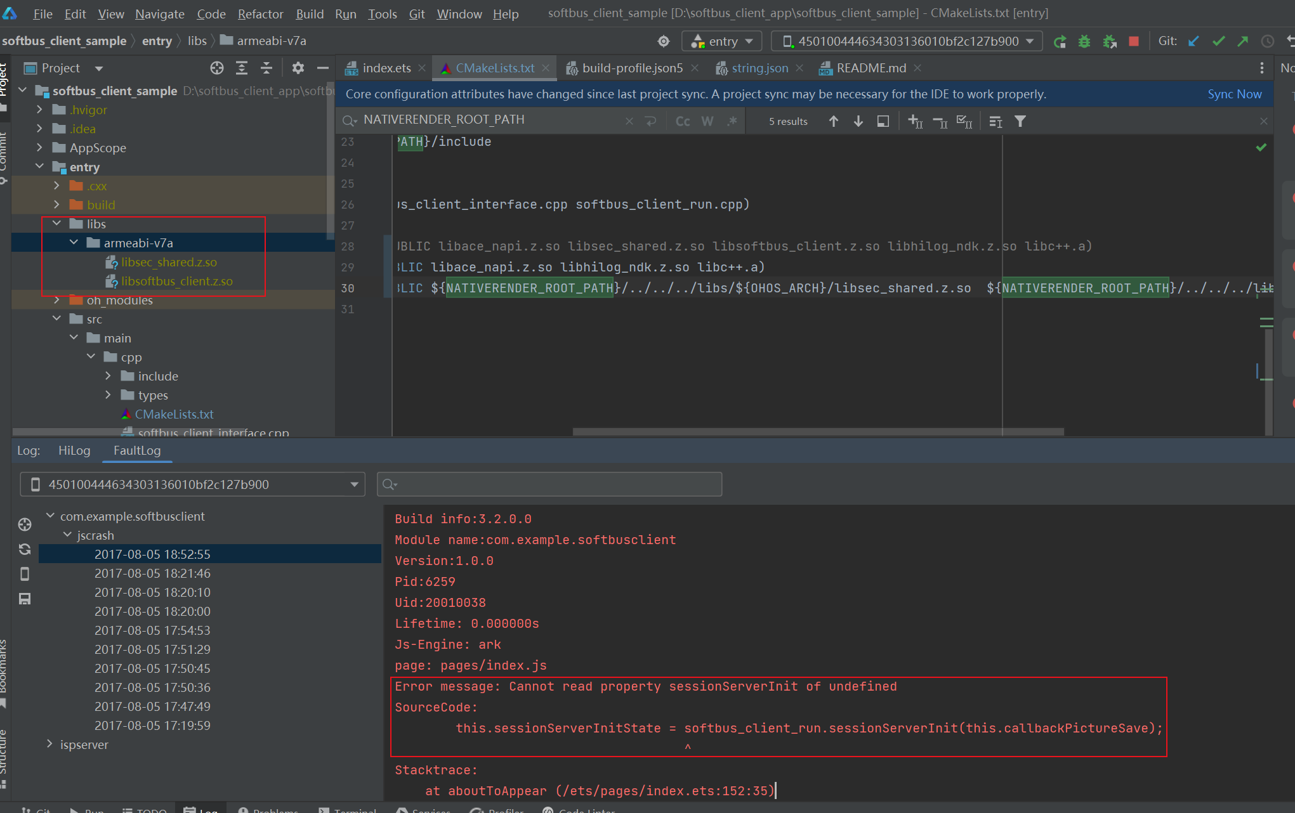Click the FaultLog search field
The height and width of the screenshot is (813, 1295).
pyautogui.click(x=549, y=485)
